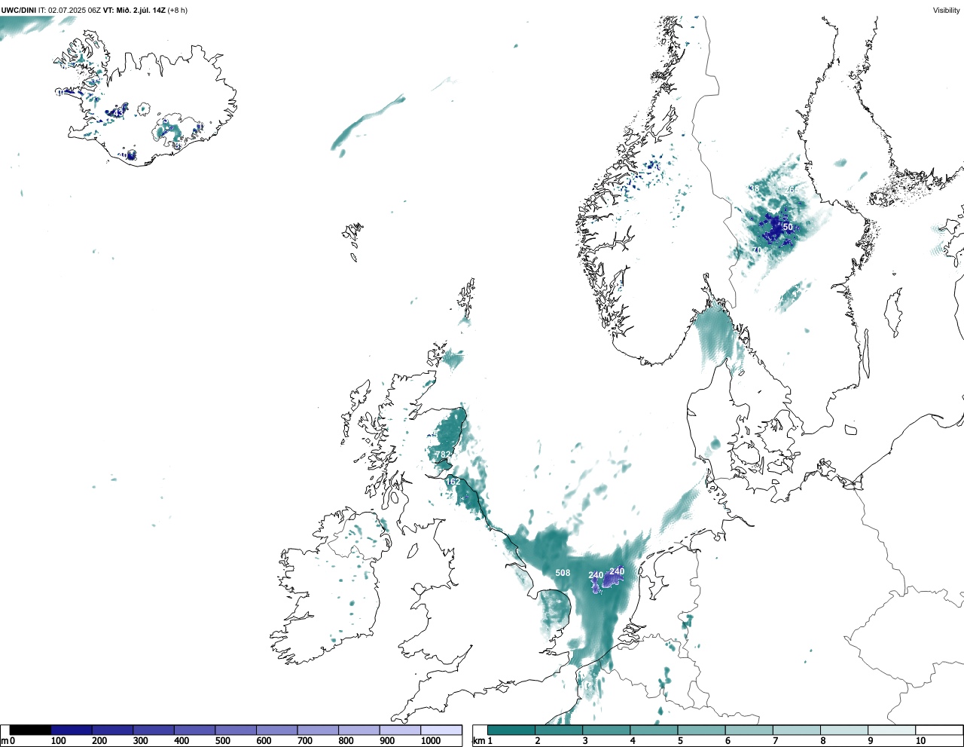Click the 'IT: 02.07.2025 06Z' init time

tap(69, 10)
